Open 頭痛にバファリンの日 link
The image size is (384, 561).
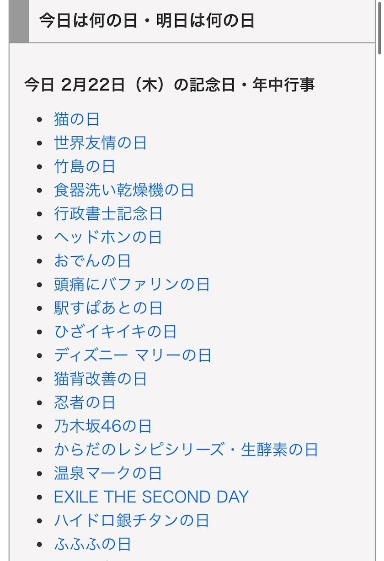[x=132, y=285]
